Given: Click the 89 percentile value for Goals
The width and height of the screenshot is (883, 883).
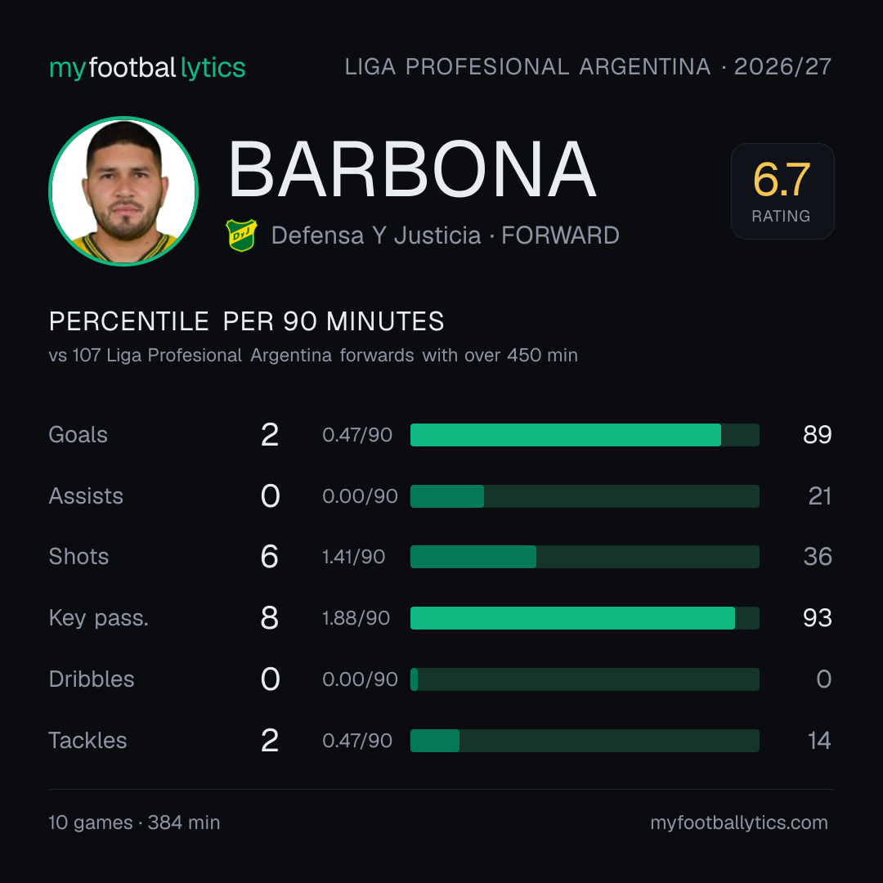Looking at the screenshot, I should point(817,435).
